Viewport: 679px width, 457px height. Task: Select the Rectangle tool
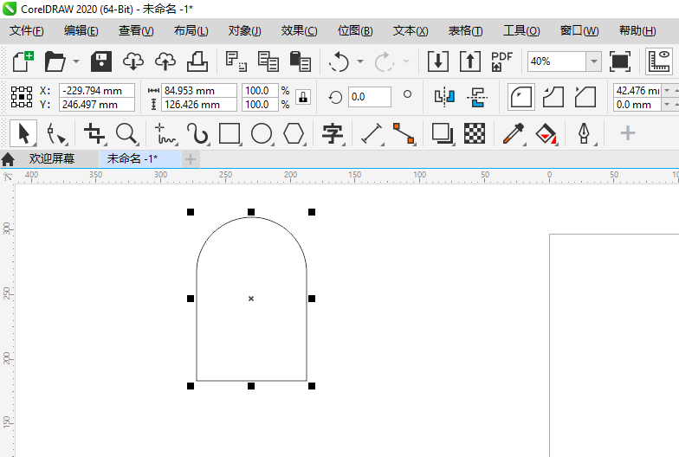[230, 134]
